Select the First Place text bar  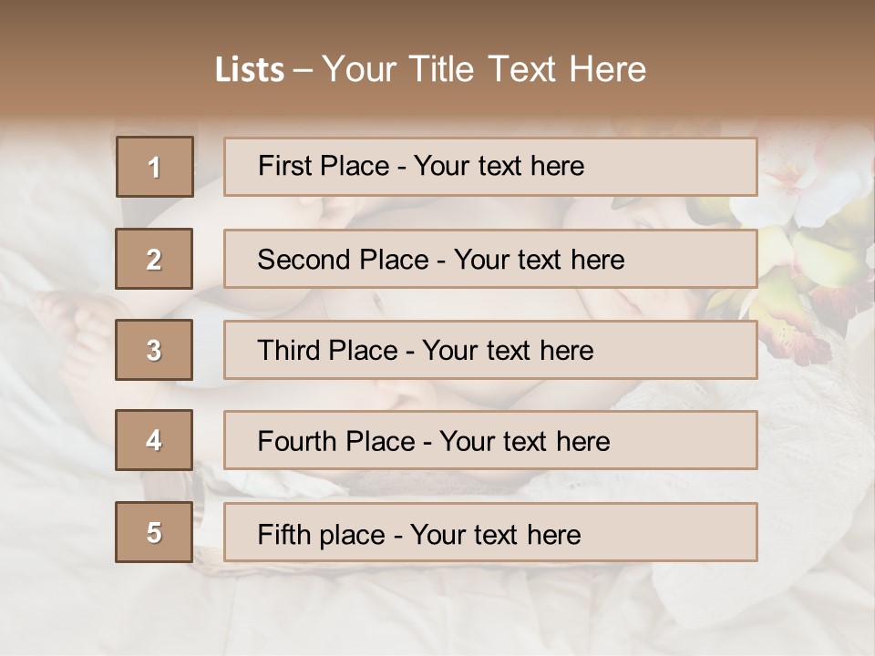pyautogui.click(x=490, y=167)
